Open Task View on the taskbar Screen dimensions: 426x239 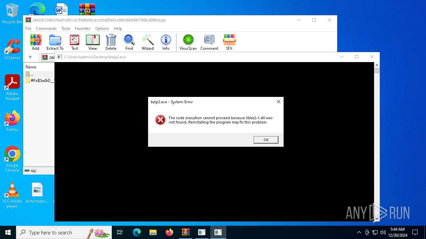[x=120, y=232]
